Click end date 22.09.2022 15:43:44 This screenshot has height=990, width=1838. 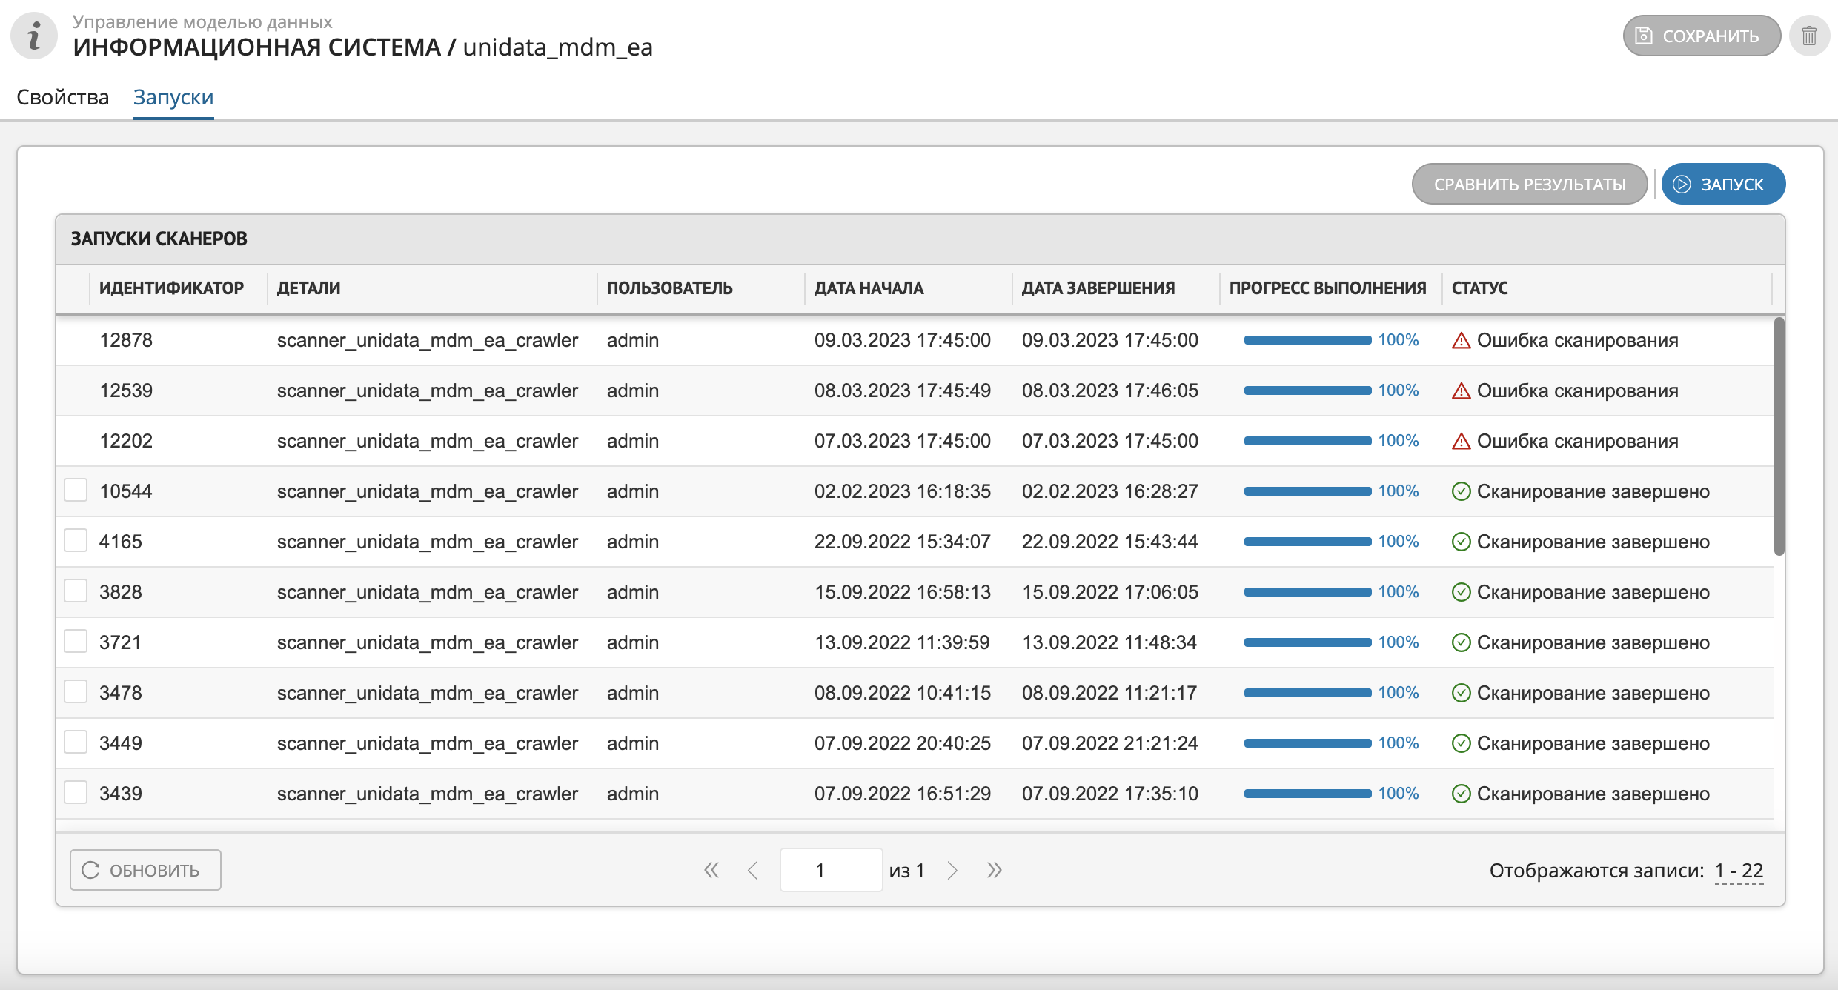[x=1110, y=542]
